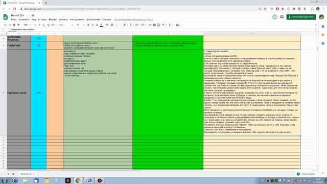Screen dimensions: 327x184
Task: Click the add sheet plus button
Action: point(9,174)
